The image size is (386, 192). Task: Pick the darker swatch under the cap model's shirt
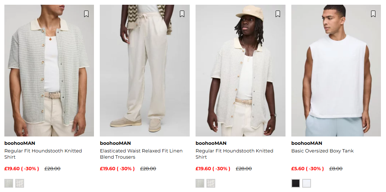click(200, 183)
